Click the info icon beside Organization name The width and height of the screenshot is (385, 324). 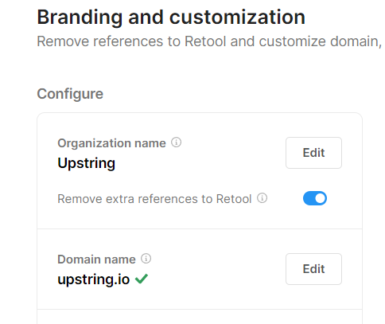click(x=176, y=142)
